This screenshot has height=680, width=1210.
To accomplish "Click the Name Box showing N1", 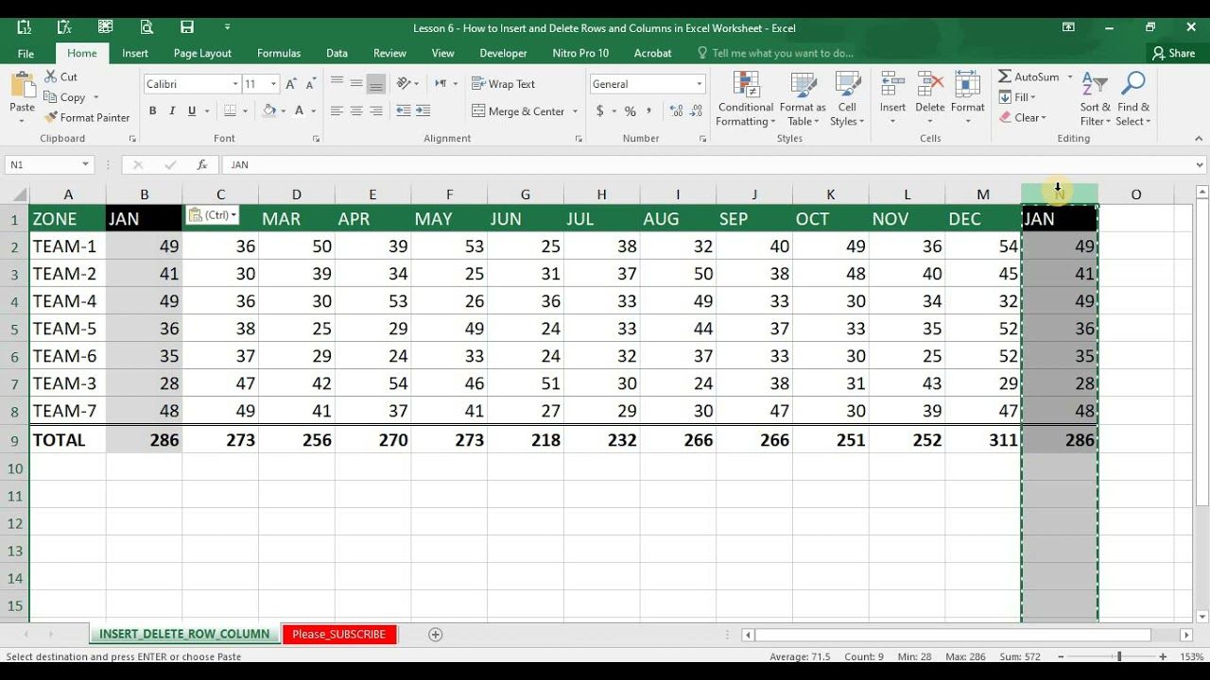I will pos(47,164).
